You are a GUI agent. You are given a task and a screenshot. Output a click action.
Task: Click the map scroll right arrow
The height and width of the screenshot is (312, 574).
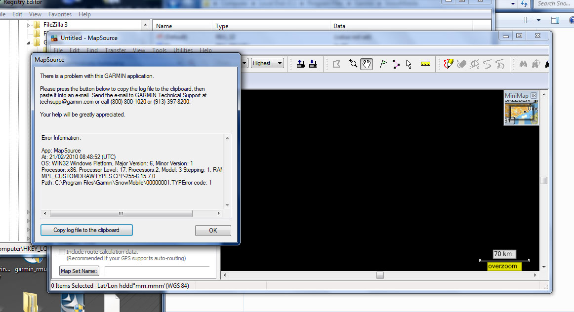click(x=535, y=275)
